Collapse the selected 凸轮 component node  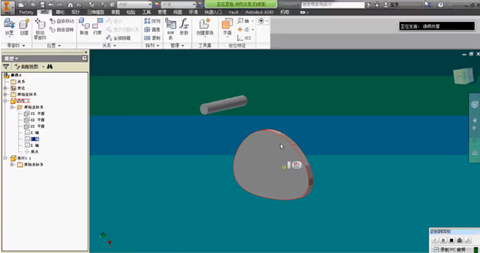(6, 101)
